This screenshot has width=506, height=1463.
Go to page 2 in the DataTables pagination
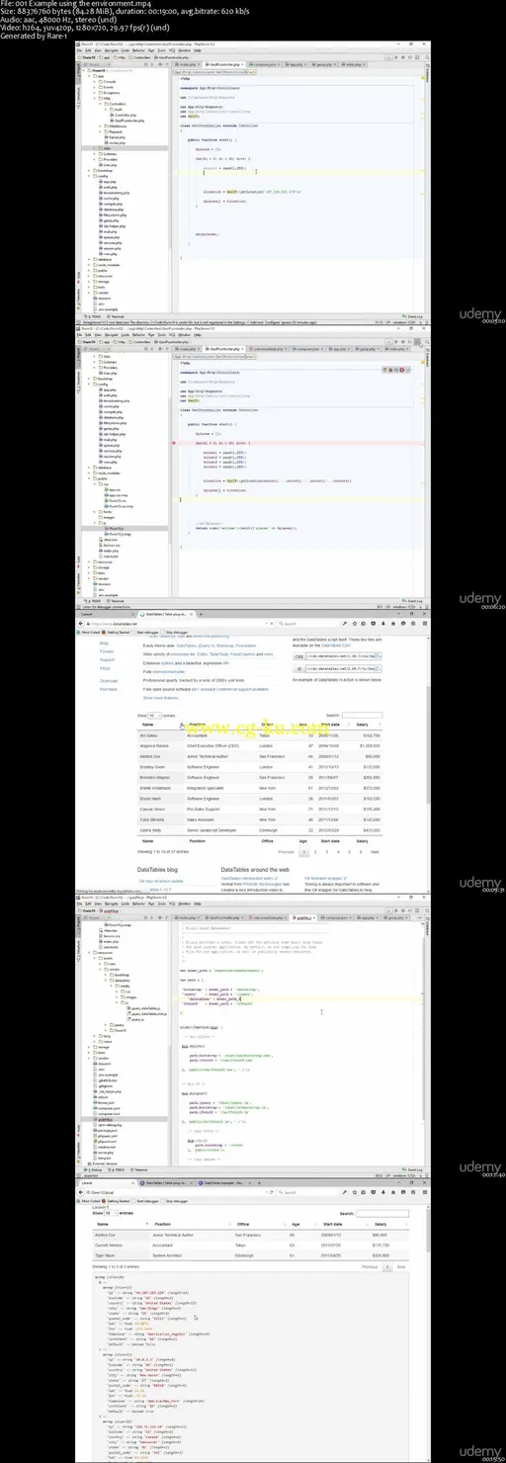point(315,850)
